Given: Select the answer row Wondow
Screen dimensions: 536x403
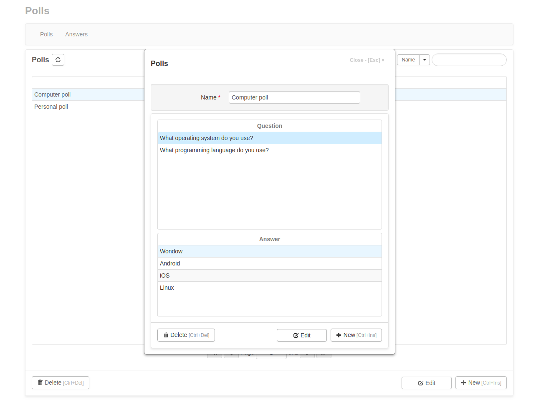Looking at the screenshot, I should pos(270,251).
